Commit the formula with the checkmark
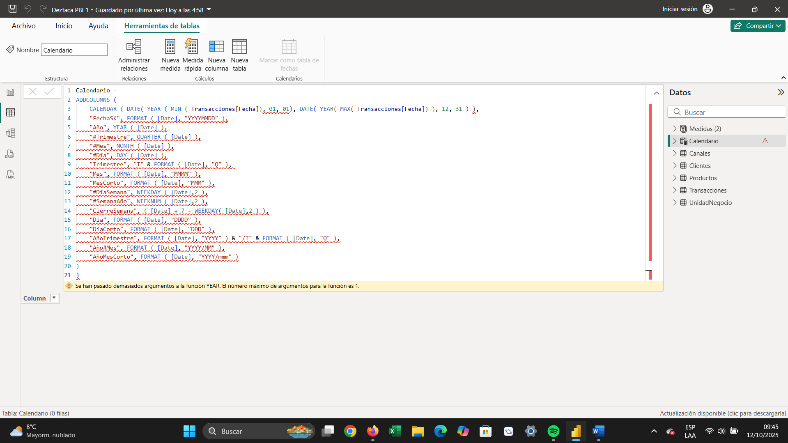The width and height of the screenshot is (788, 443). (x=49, y=92)
